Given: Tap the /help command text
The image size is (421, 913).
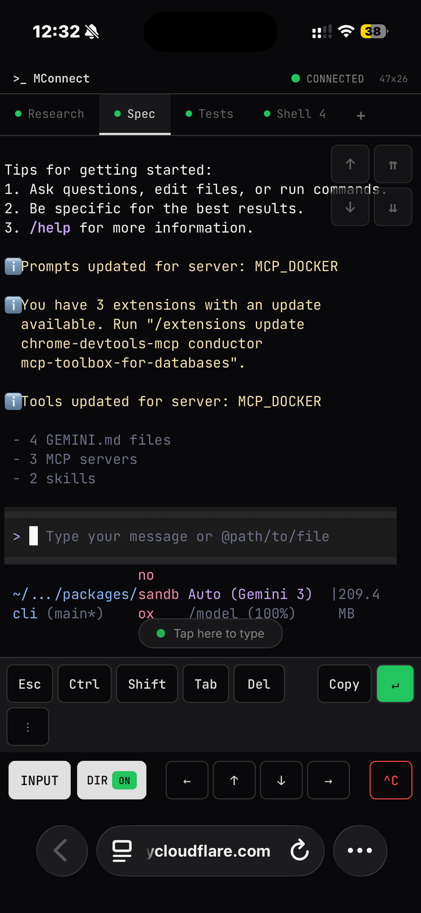Looking at the screenshot, I should click(50, 228).
